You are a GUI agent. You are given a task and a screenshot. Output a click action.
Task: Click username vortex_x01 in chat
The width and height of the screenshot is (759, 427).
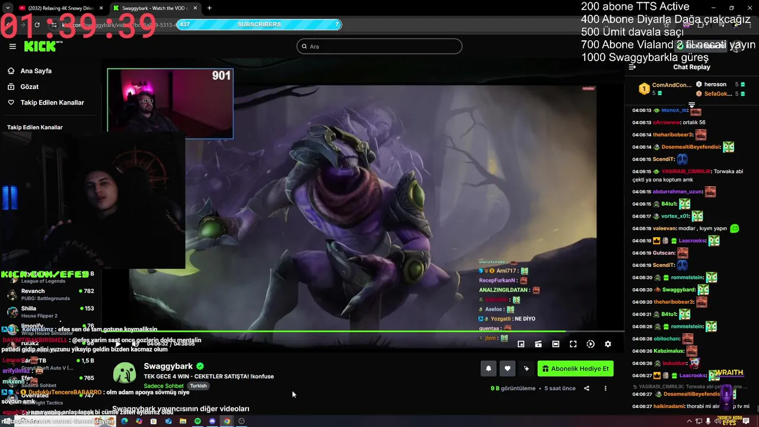click(x=674, y=216)
